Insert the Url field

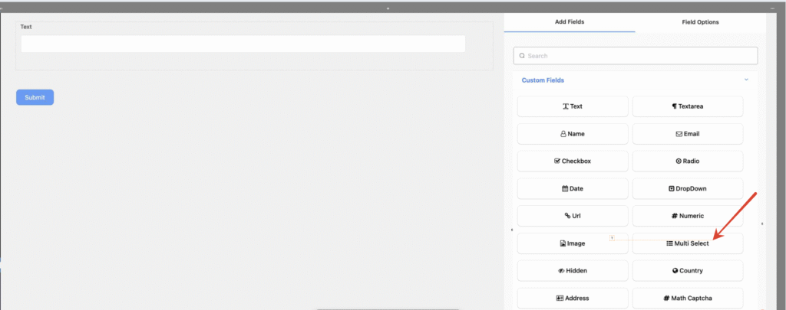pos(573,216)
